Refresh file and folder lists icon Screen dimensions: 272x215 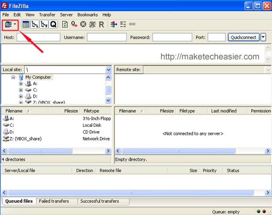[x=65, y=25]
